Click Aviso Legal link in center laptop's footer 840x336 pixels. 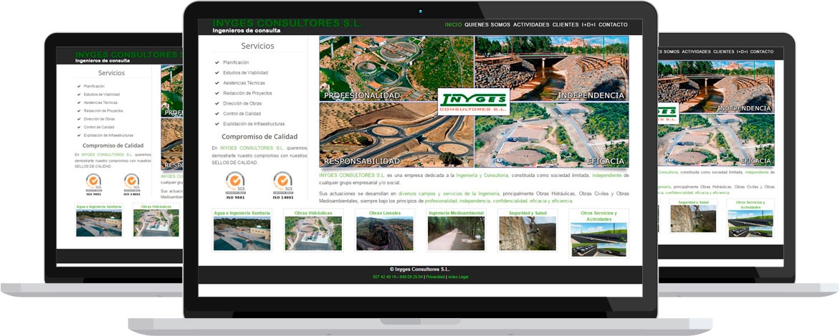(458, 277)
